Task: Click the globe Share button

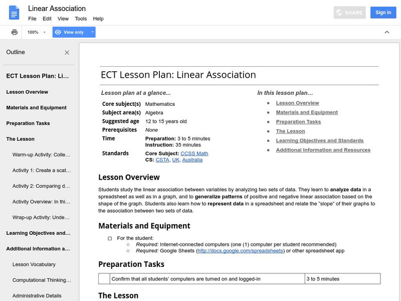Action: 349,13
